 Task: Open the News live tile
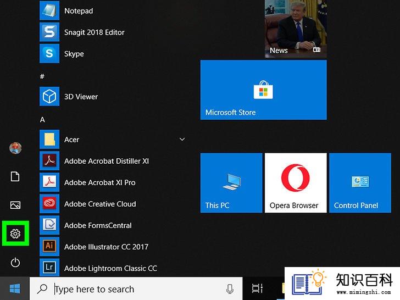tap(296, 29)
